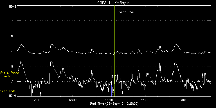Click the '0' marker beside the yellow line
This screenshot has height=108, width=216.
click(112, 76)
